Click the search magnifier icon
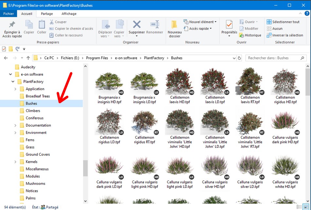Viewport: 311px width, 210px height. click(x=302, y=58)
